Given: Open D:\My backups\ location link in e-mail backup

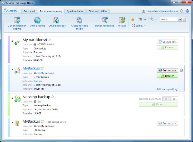Looking at the screenshot, I should click(x=46, y=73).
